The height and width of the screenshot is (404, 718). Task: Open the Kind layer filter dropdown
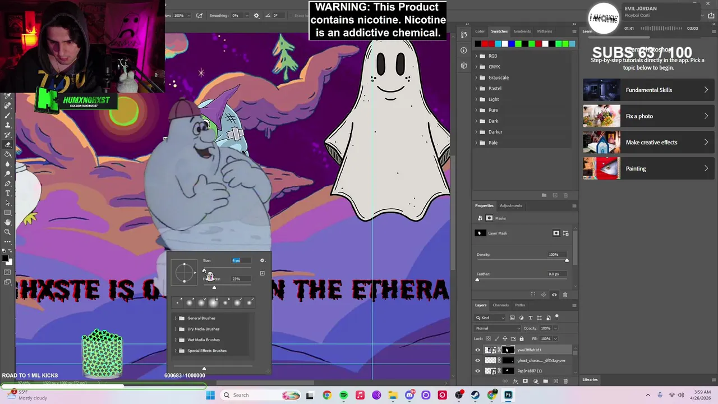490,318
